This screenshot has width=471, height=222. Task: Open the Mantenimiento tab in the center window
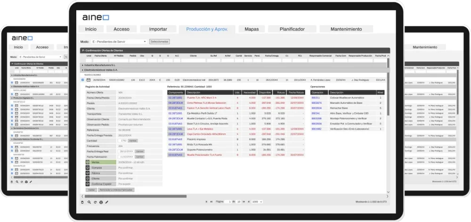[346, 29]
